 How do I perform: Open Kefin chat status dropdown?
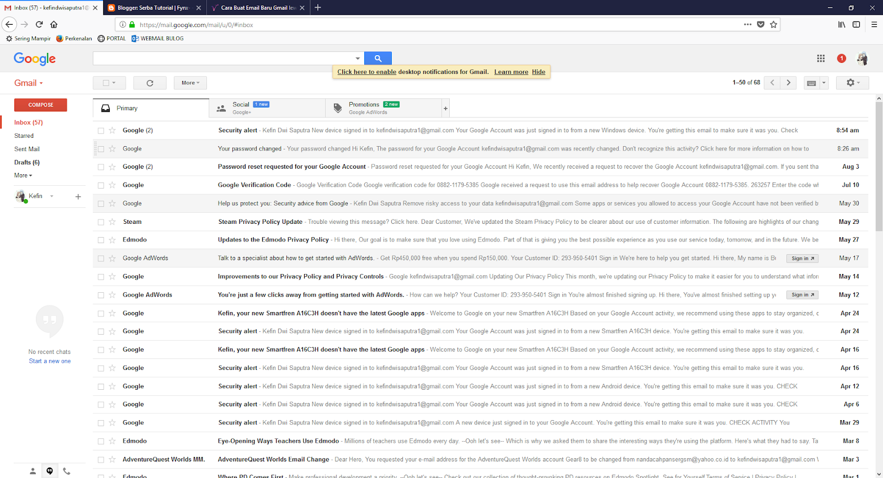click(x=52, y=196)
